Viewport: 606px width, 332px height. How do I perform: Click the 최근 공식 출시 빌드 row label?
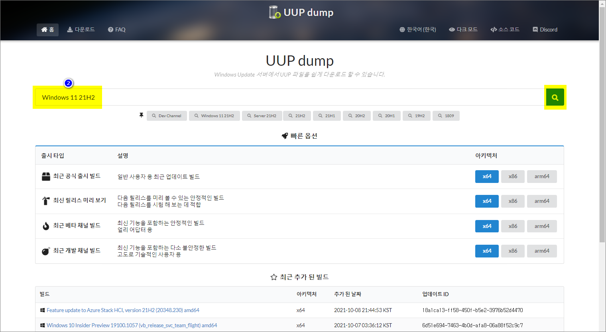tap(77, 176)
